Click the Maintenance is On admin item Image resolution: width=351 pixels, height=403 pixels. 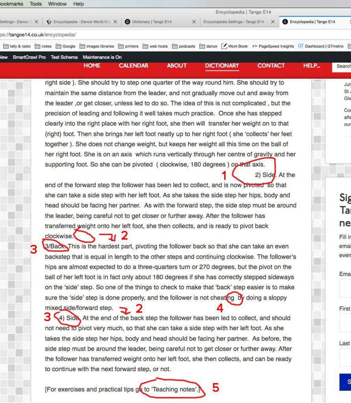coord(102,57)
